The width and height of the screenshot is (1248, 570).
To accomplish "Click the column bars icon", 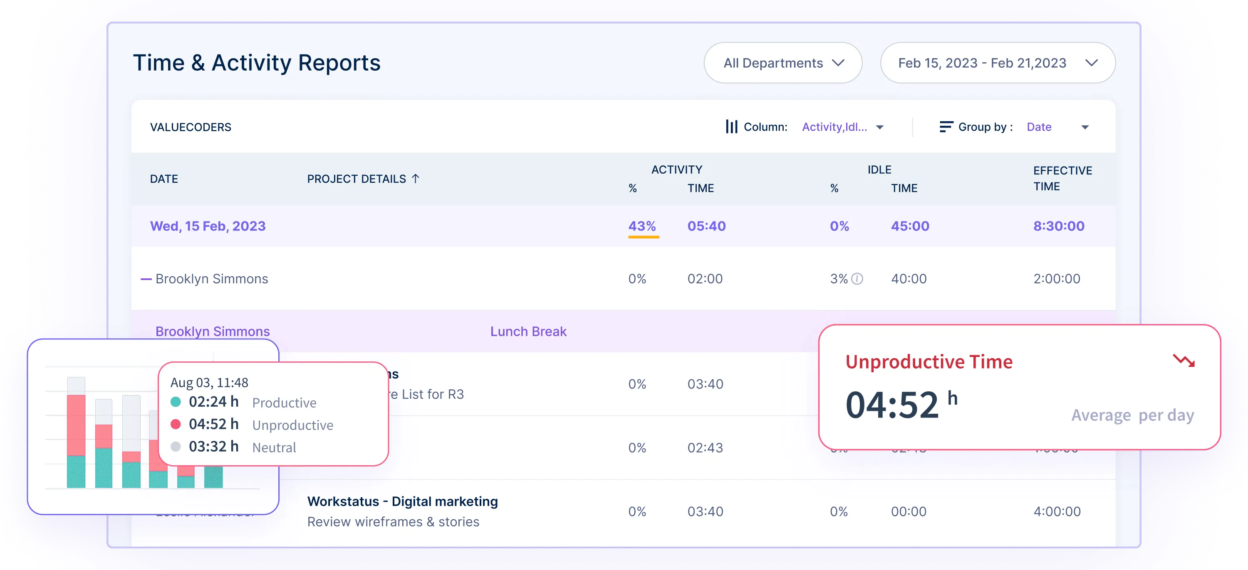I will [731, 127].
